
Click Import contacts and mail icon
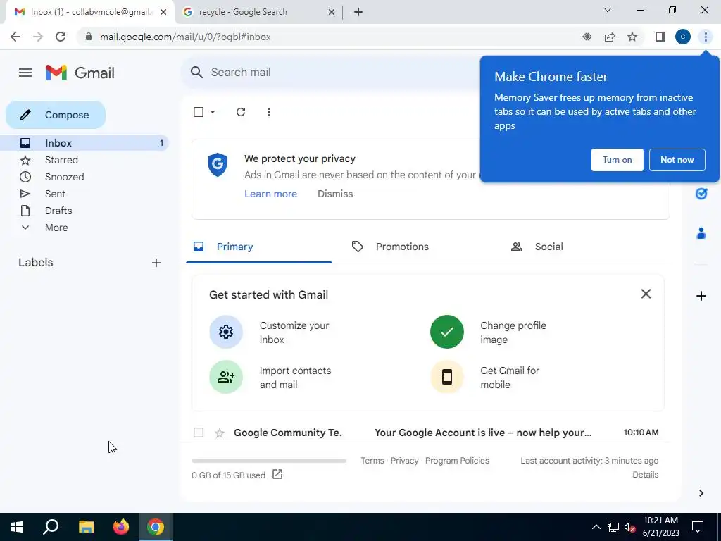tap(226, 378)
